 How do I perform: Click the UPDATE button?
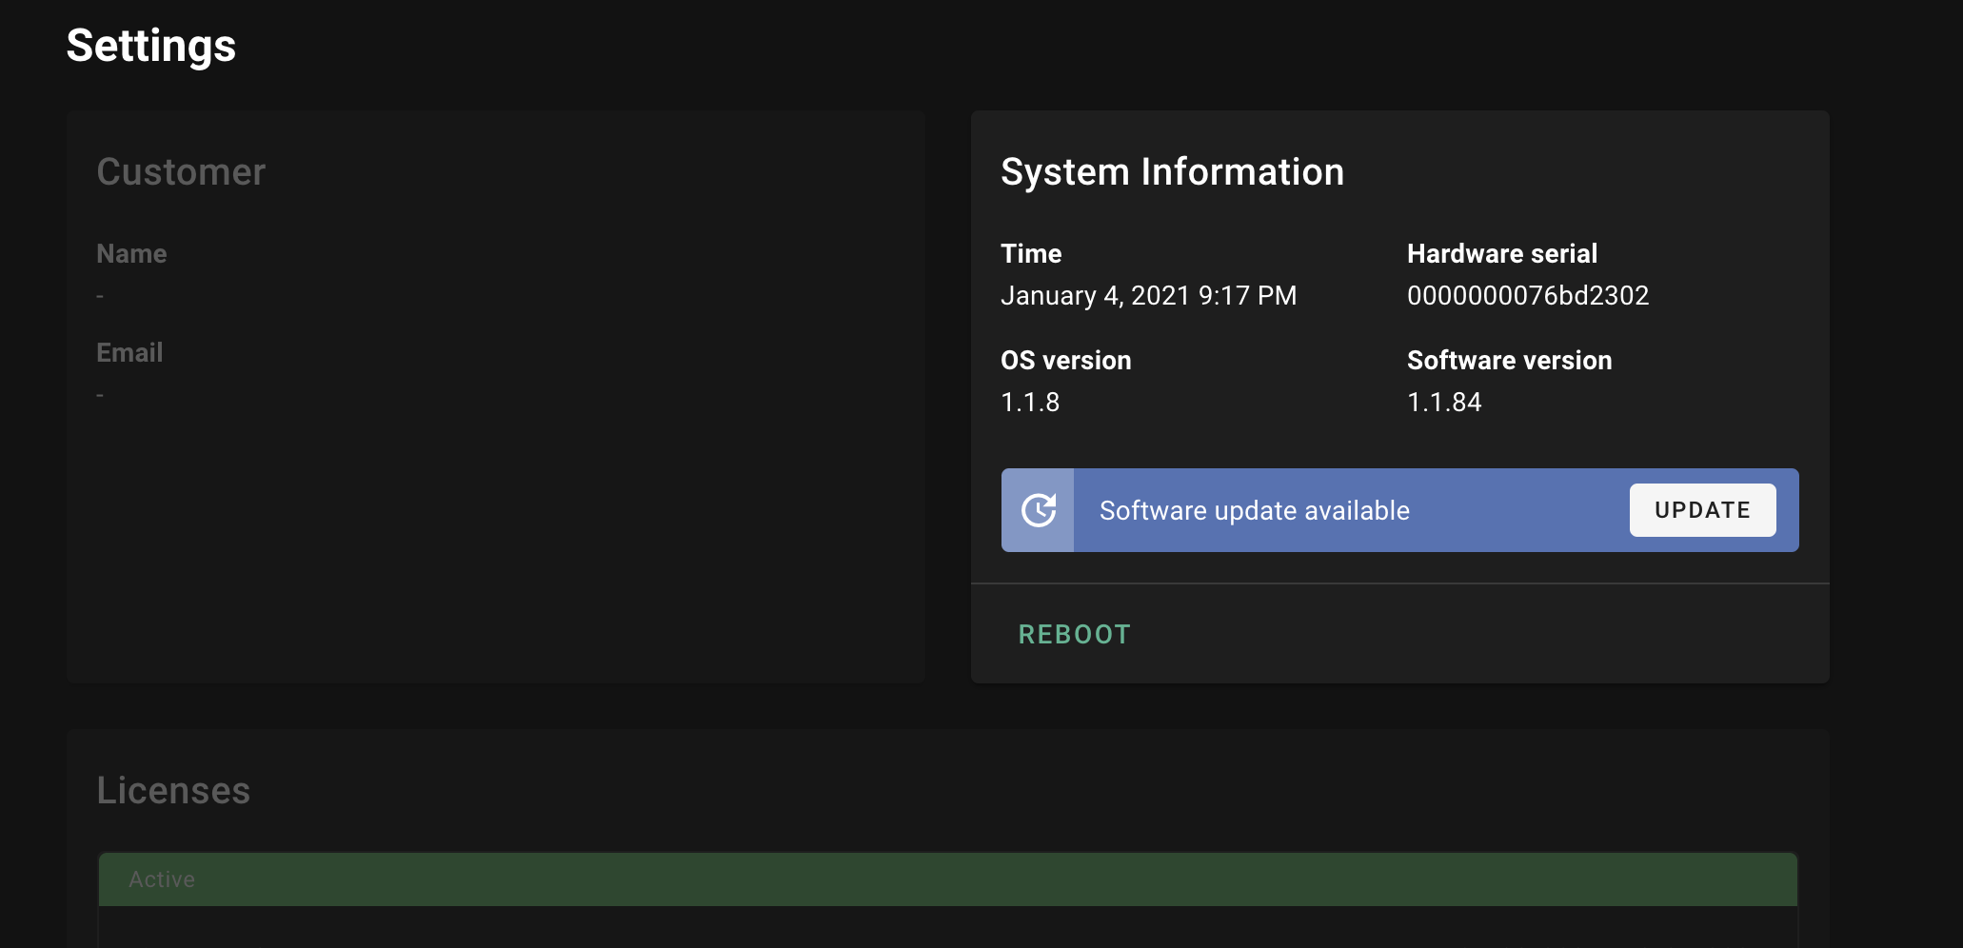click(x=1702, y=510)
